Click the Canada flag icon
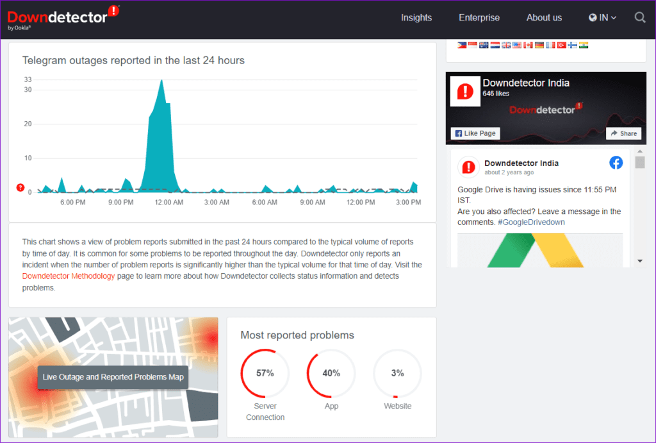This screenshot has height=443, width=656. coord(528,45)
